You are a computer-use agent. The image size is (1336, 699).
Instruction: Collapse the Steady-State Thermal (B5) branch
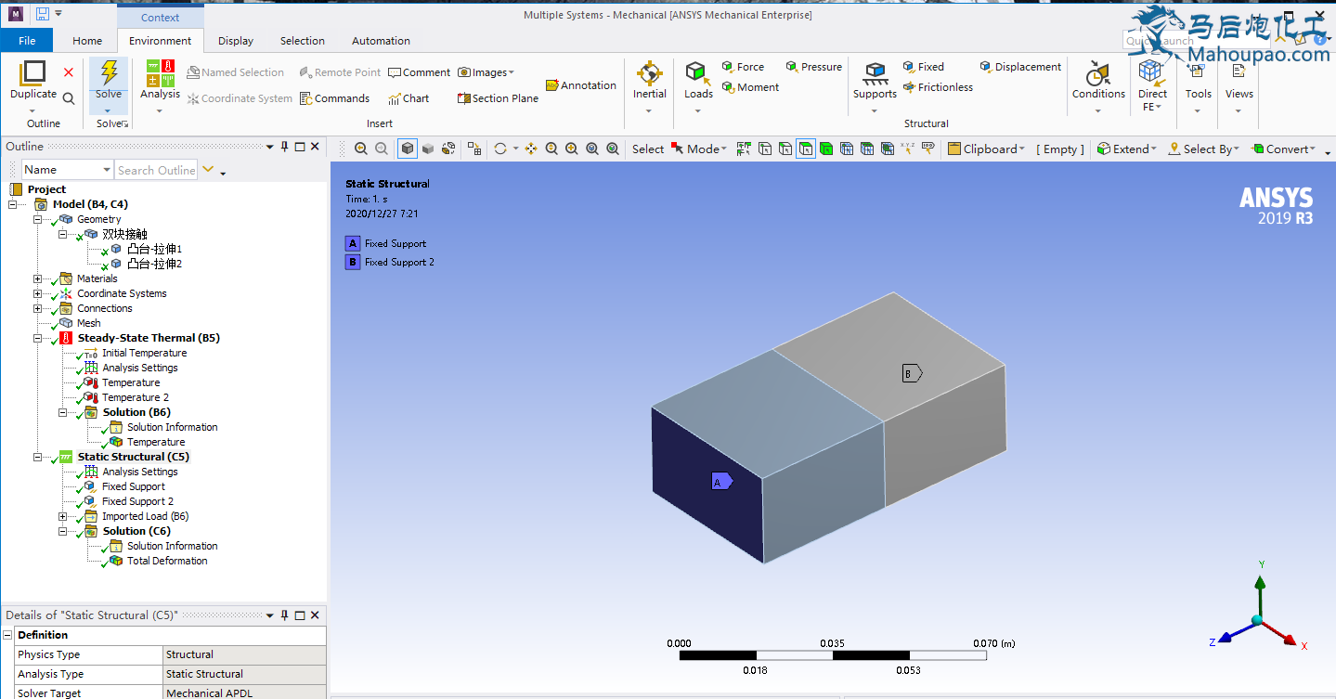point(38,338)
